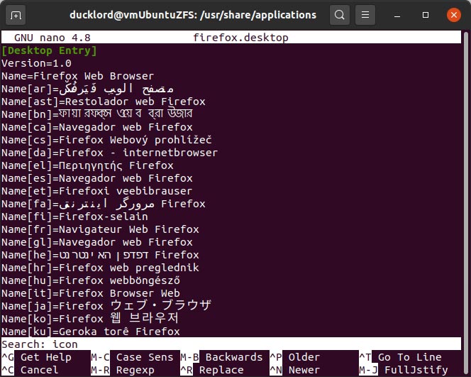Click the Name[it]=Firefox Browser Web line

coord(91,293)
